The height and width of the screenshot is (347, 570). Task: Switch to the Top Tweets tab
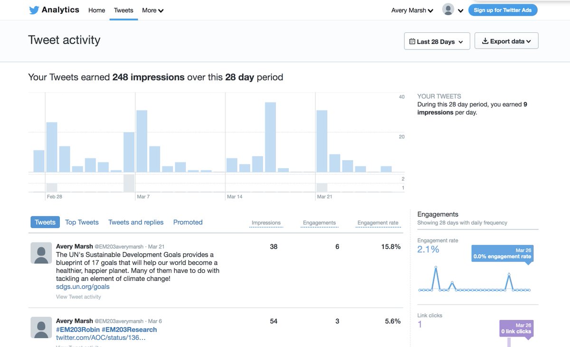[82, 222]
